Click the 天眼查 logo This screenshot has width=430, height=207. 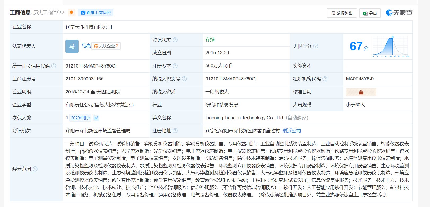click(x=399, y=13)
